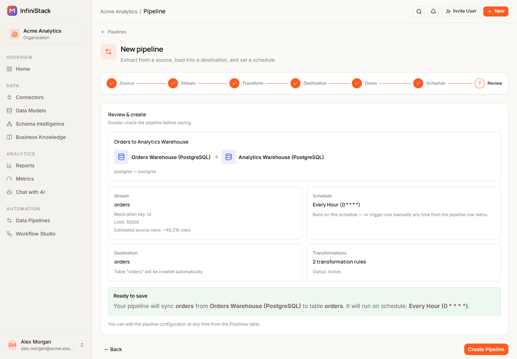Click 'Orders to Analytics Warehouse' title
This screenshot has height=359, width=517.
tap(151, 142)
